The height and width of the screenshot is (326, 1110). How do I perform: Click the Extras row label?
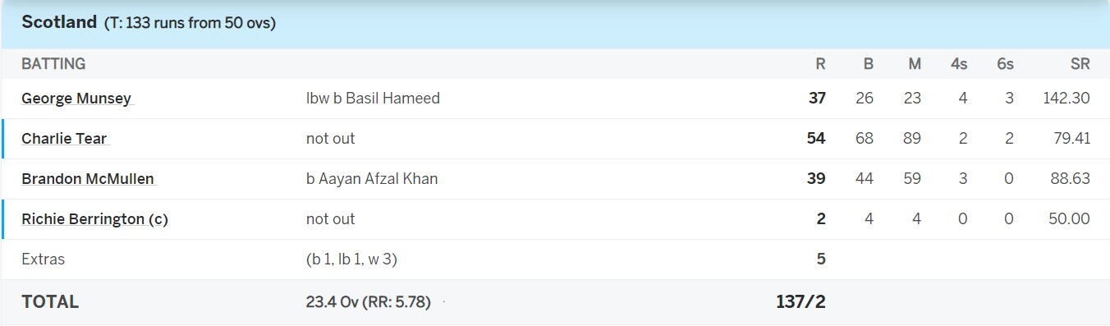(43, 259)
